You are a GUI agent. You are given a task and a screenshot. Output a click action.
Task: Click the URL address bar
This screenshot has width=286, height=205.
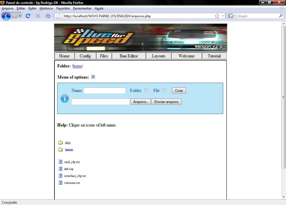coord(138,16)
